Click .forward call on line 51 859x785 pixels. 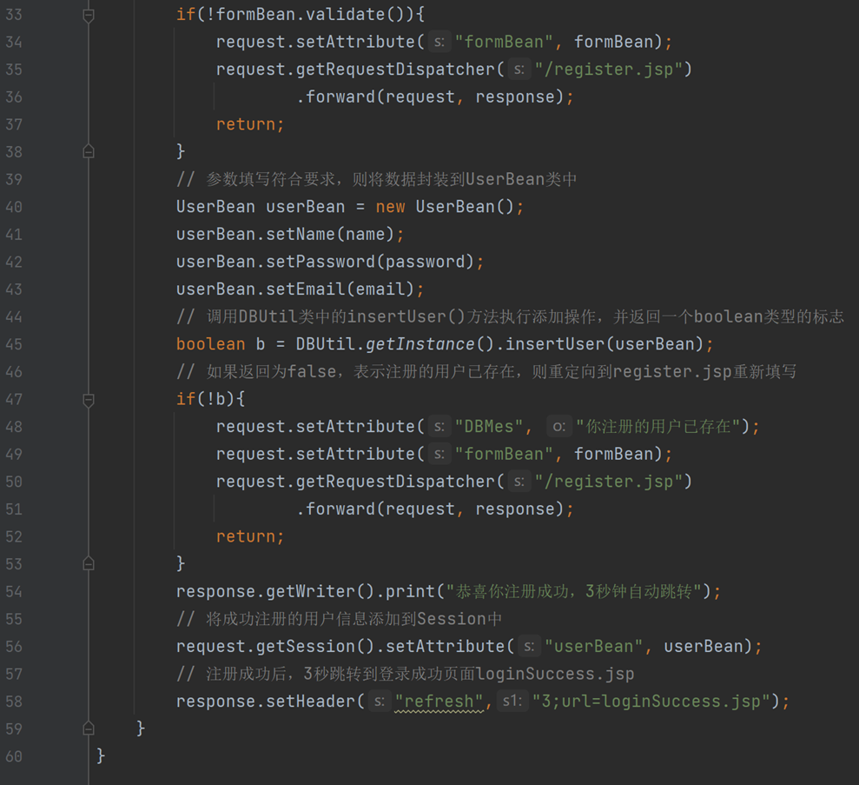(335, 509)
